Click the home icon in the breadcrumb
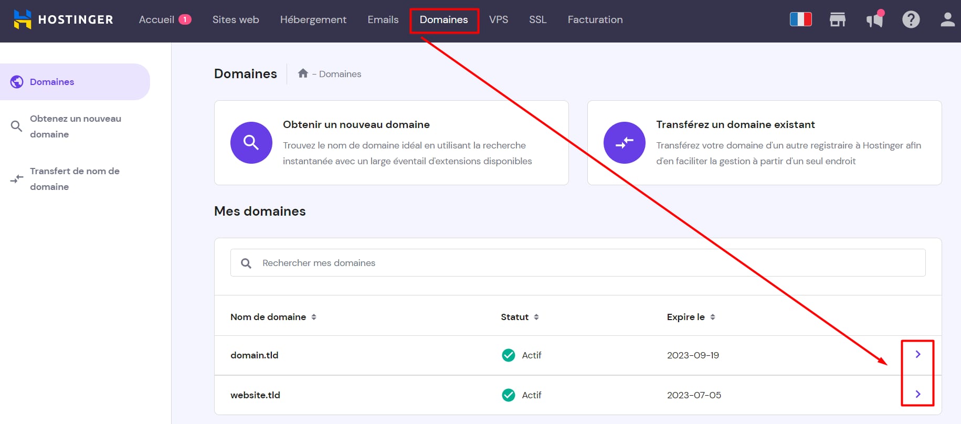961x424 pixels. point(303,73)
